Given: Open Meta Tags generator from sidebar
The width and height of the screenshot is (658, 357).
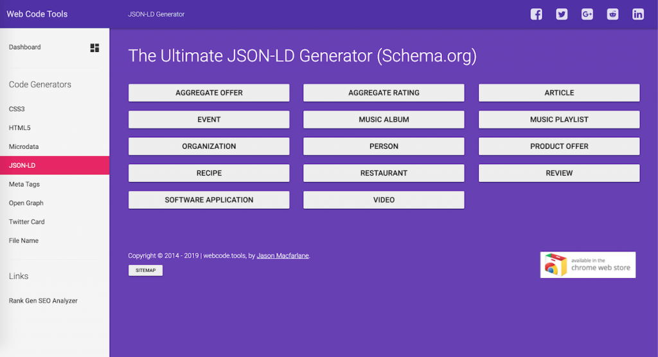Looking at the screenshot, I should [24, 185].
